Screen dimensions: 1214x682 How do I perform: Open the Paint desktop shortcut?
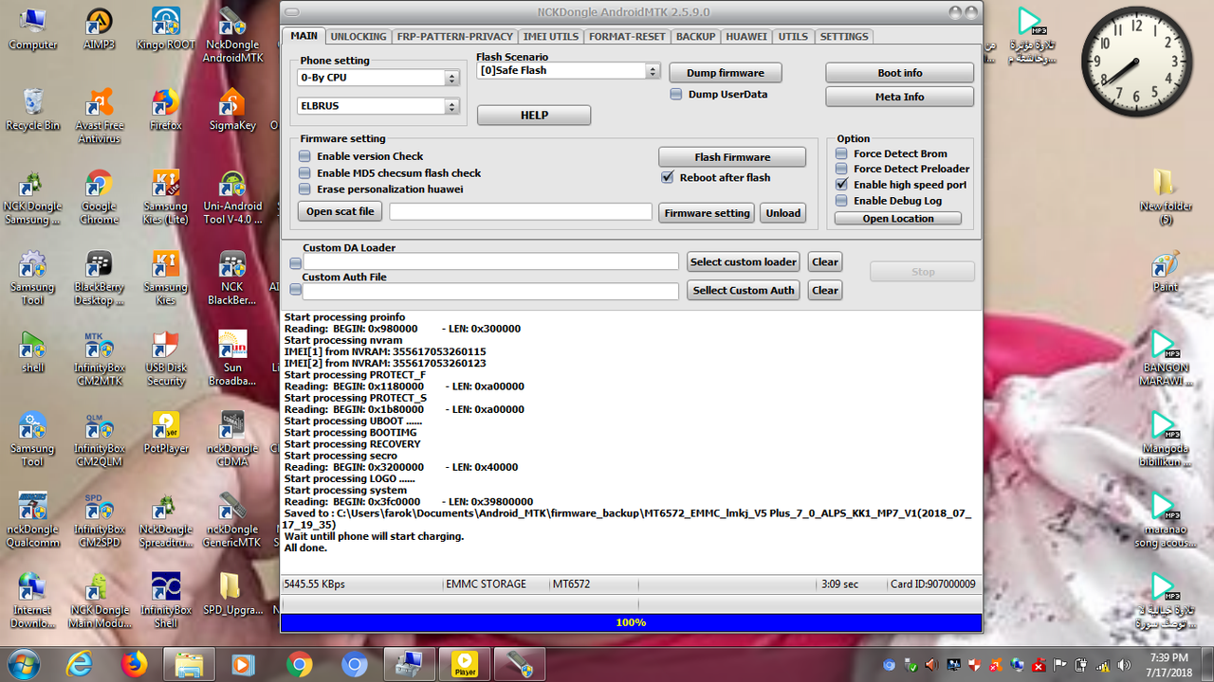[1166, 272]
